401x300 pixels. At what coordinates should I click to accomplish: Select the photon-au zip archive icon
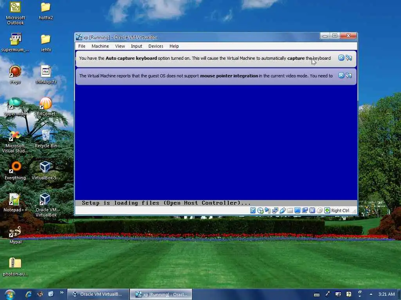[x=15, y=267]
